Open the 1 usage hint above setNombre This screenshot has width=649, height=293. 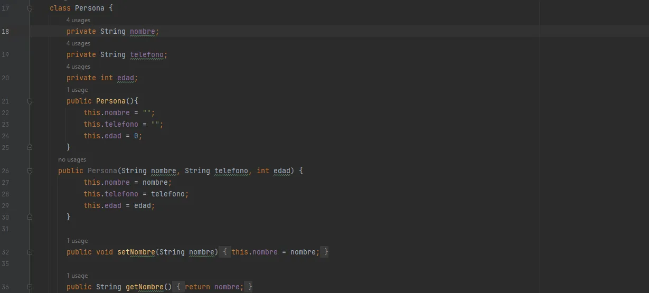77,241
